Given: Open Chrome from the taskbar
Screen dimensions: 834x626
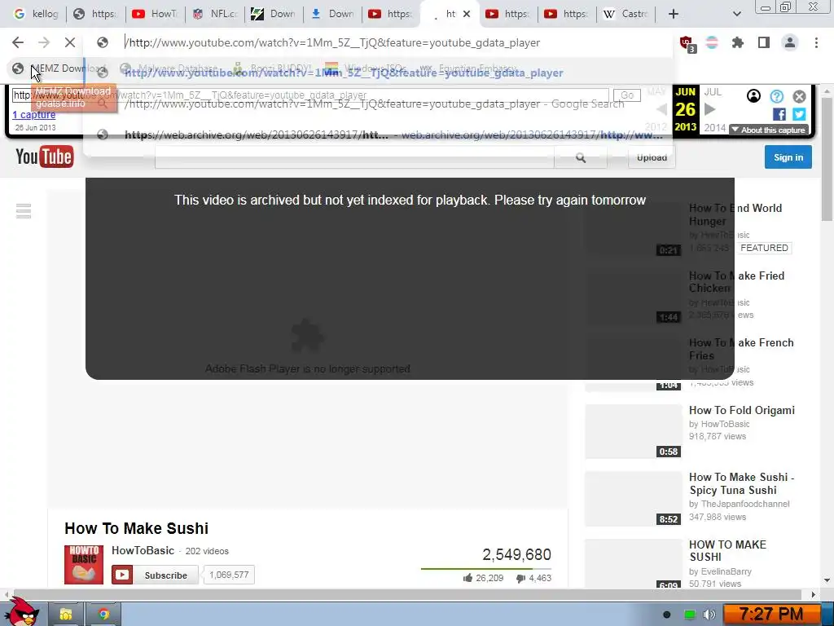Looking at the screenshot, I should (x=103, y=615).
